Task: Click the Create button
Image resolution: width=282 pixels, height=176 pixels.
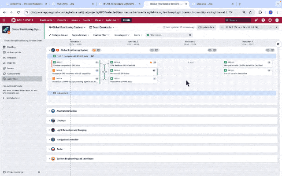Action: pos(126,20)
